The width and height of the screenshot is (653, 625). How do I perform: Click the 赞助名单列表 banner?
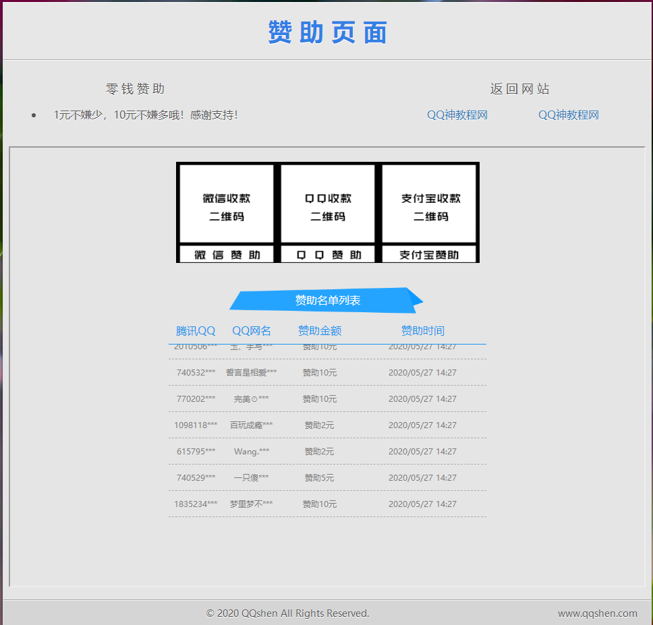click(326, 300)
